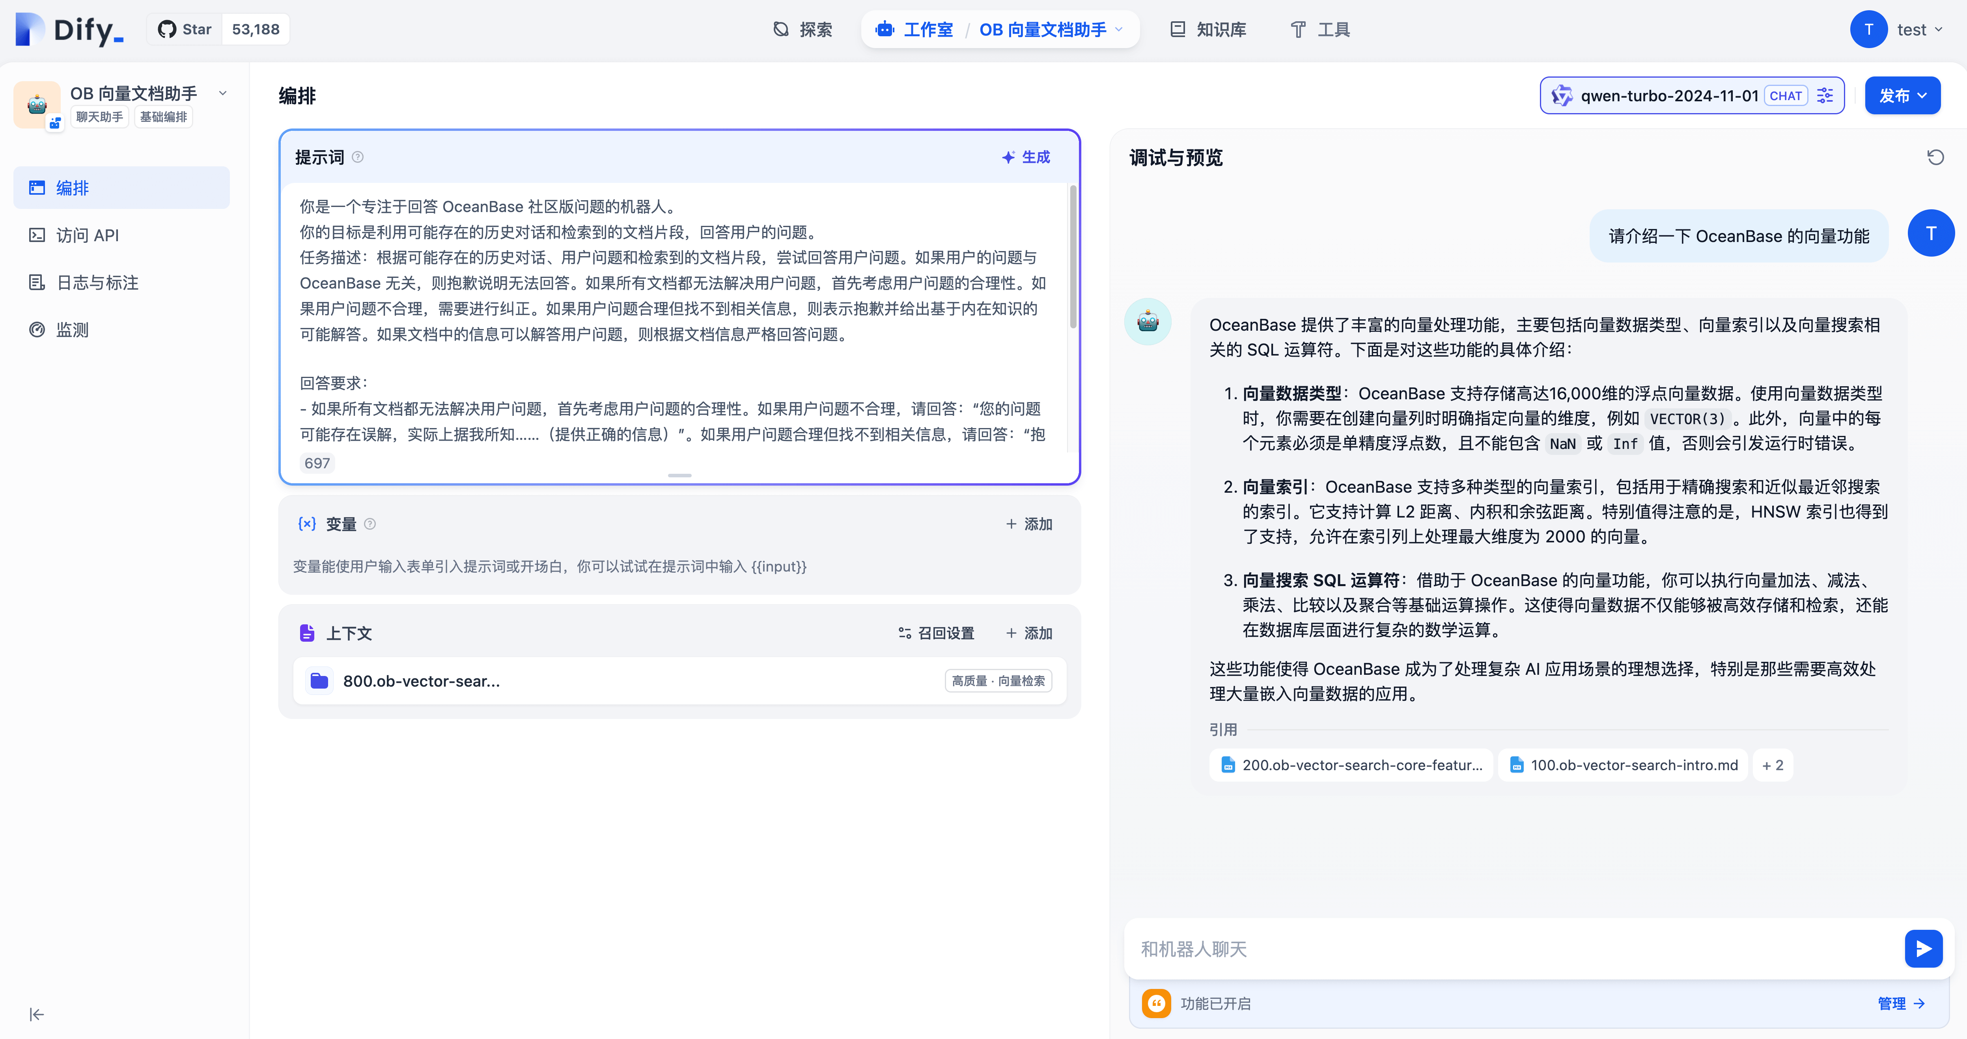Image resolution: width=1967 pixels, height=1039 pixels.
Task: Collapse the sidebar with the arrow icon
Action: click(37, 1014)
